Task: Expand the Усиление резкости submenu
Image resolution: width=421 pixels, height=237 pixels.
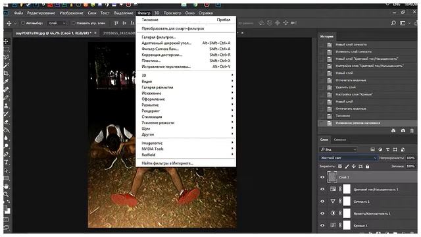Action: [186, 122]
